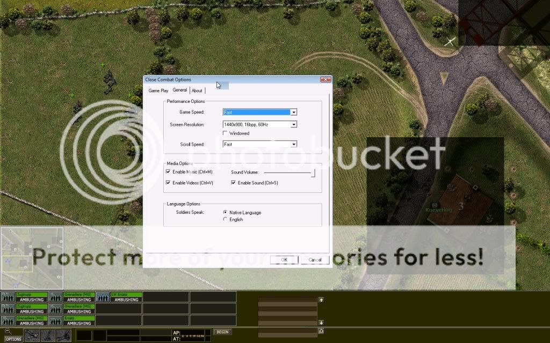Open the About tab

197,91
